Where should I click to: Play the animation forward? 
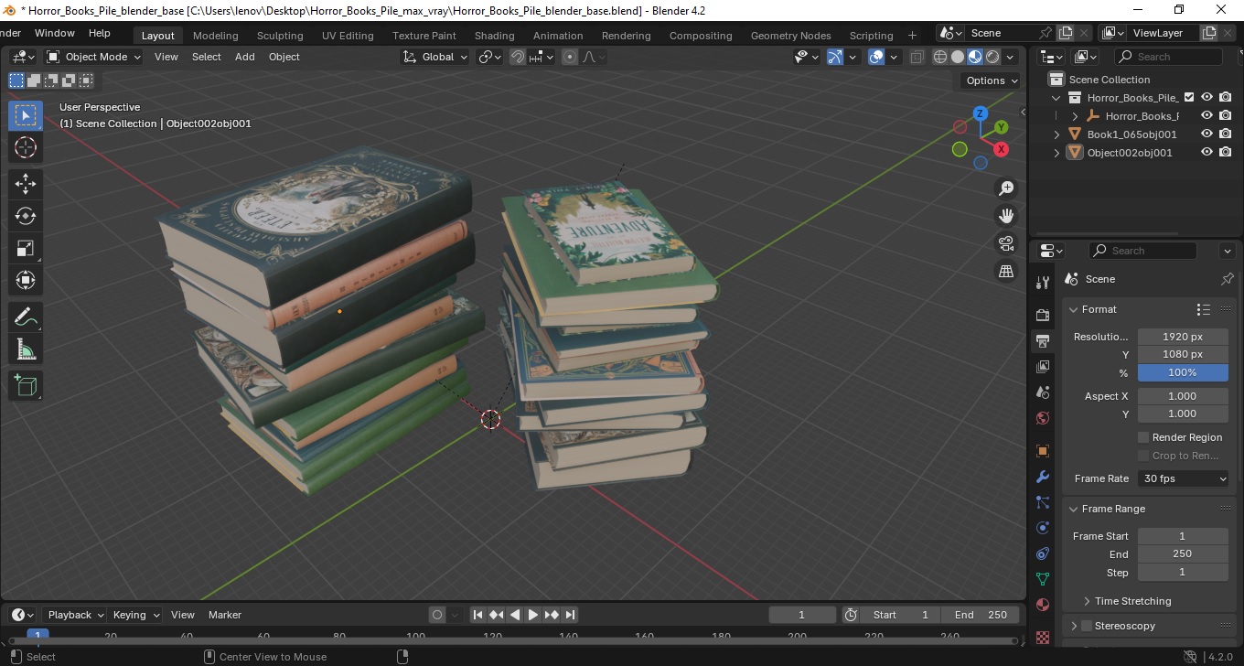point(532,615)
